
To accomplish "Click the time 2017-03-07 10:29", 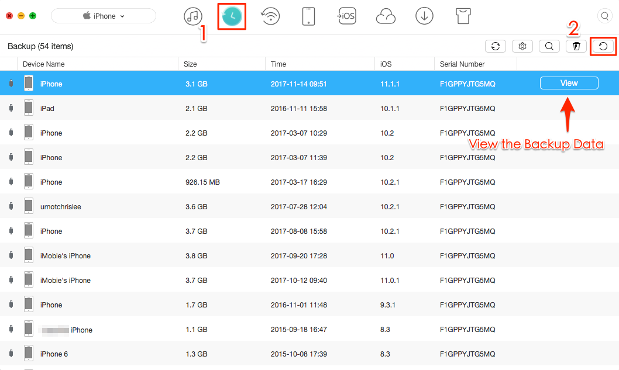I will click(x=299, y=133).
